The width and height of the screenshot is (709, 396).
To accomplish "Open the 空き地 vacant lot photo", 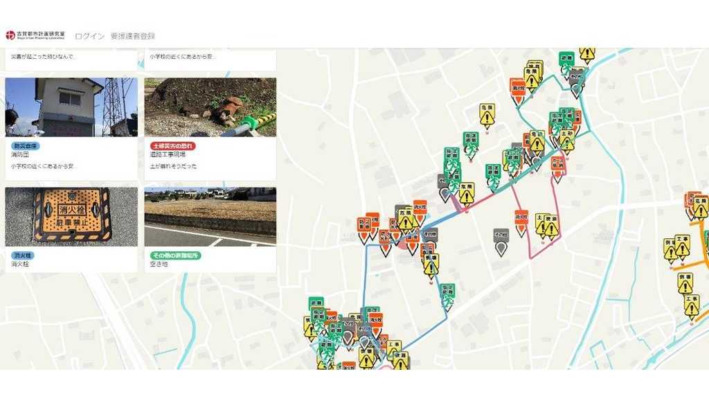I will tap(210, 216).
